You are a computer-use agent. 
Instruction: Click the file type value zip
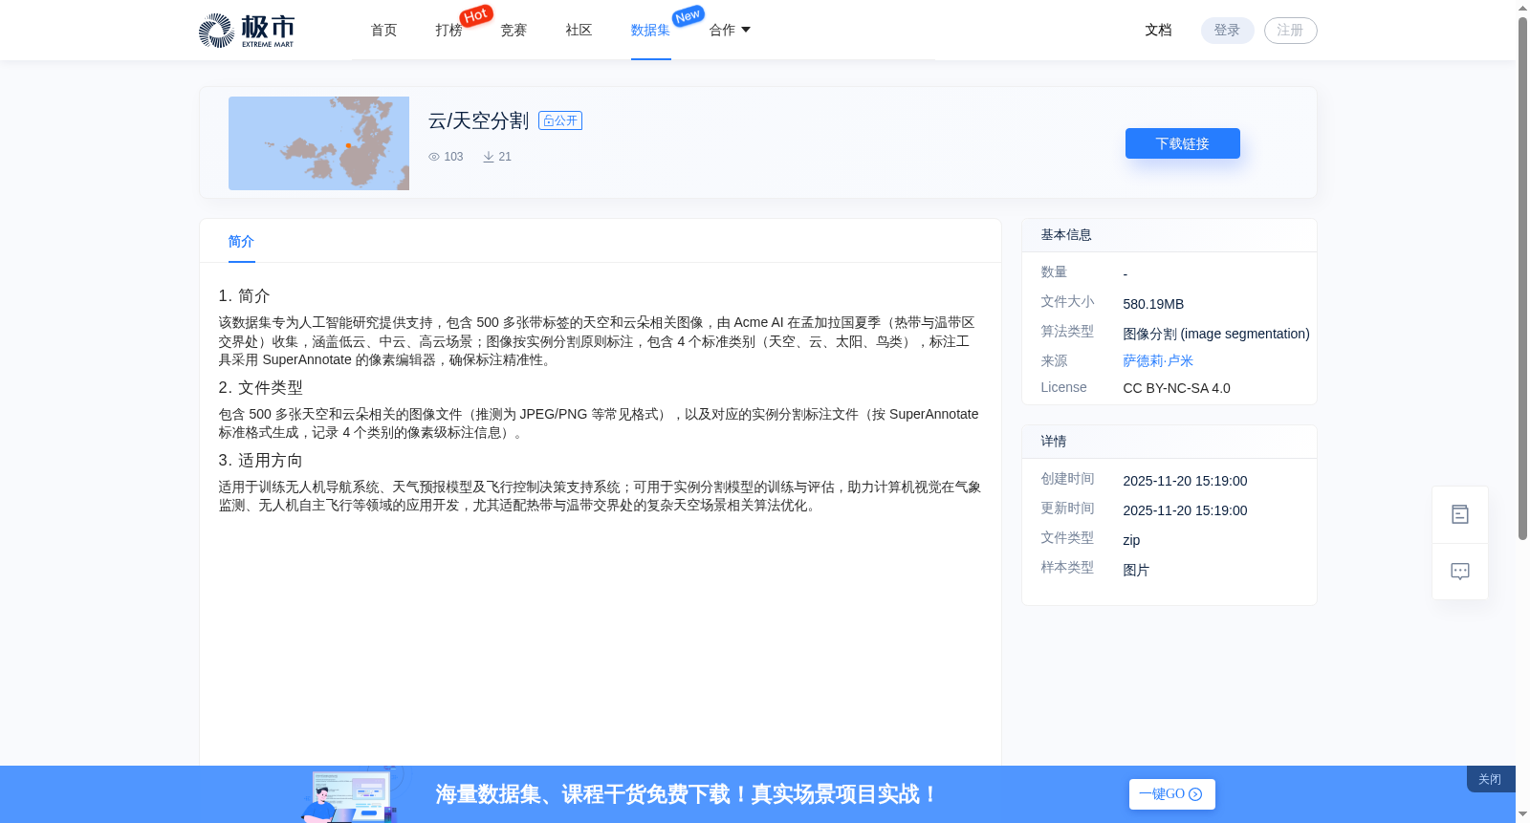point(1131,540)
